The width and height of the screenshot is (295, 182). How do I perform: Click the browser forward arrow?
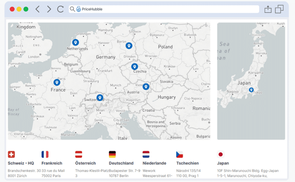[49, 9]
